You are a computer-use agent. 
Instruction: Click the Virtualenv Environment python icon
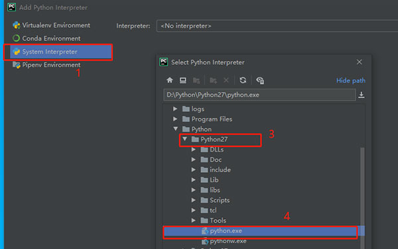tap(17, 25)
